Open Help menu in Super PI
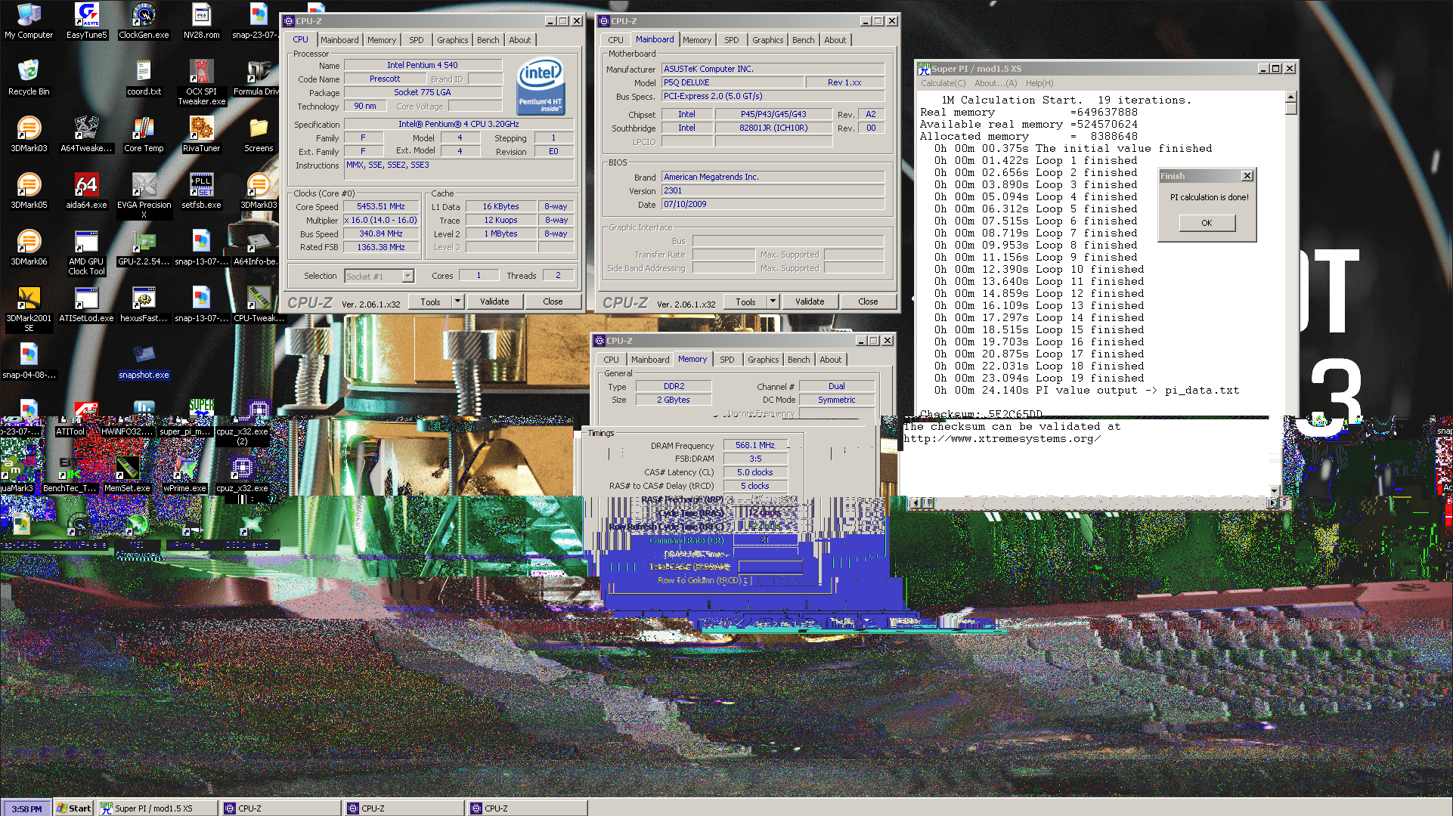1453x816 pixels. coord(1039,83)
